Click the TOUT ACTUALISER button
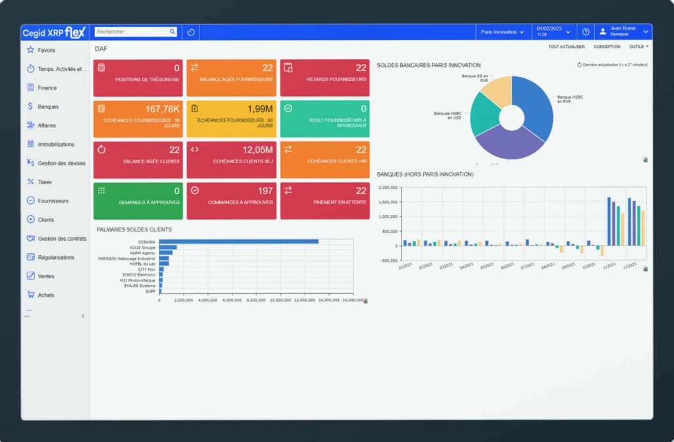Image resolution: width=674 pixels, height=442 pixels. tap(566, 47)
